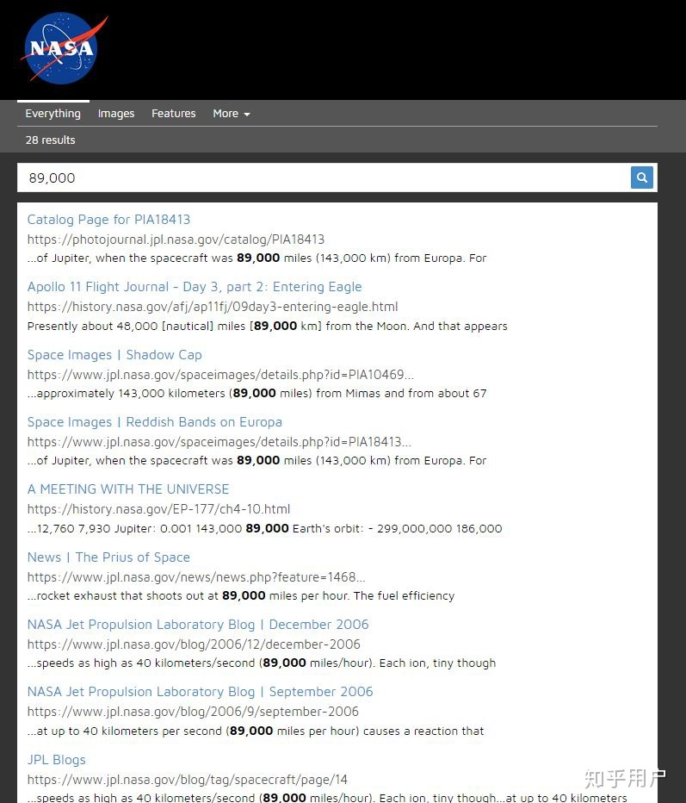The image size is (686, 803).
Task: Click URL history.nasa.gov/EP-177/ch4-10.html
Action: (158, 509)
